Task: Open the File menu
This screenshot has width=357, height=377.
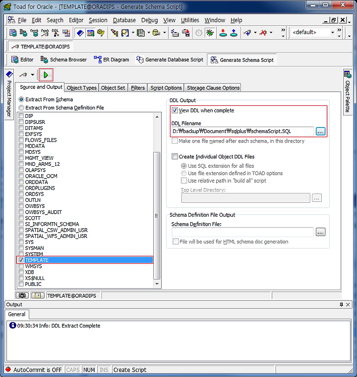Action: [x=22, y=20]
